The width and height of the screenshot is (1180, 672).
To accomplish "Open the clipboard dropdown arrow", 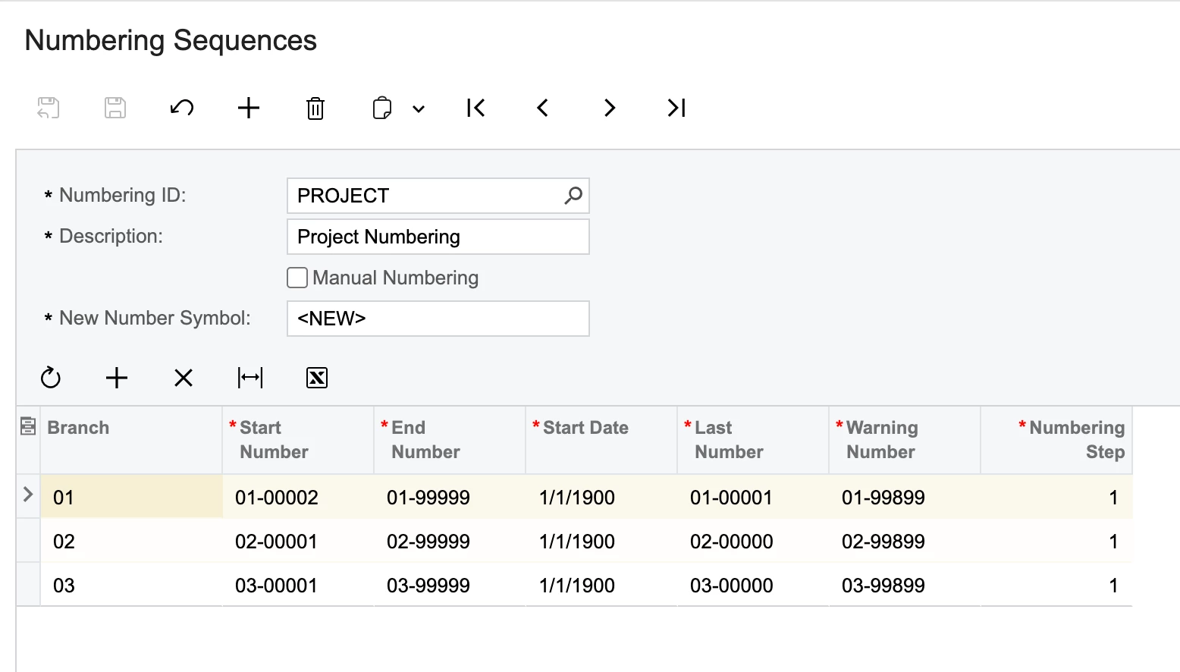I will [419, 108].
